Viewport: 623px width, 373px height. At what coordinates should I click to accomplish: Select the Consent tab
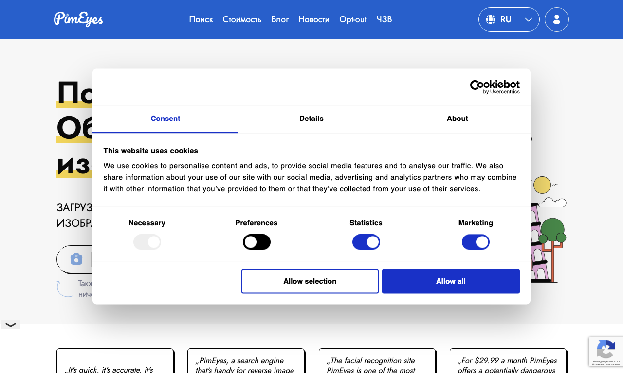click(165, 119)
